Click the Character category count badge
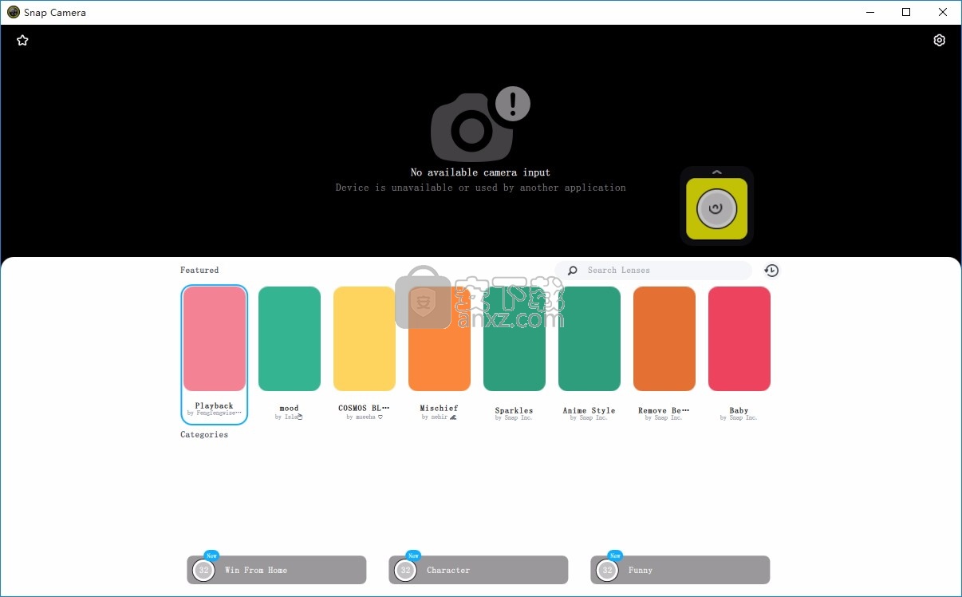 point(406,570)
